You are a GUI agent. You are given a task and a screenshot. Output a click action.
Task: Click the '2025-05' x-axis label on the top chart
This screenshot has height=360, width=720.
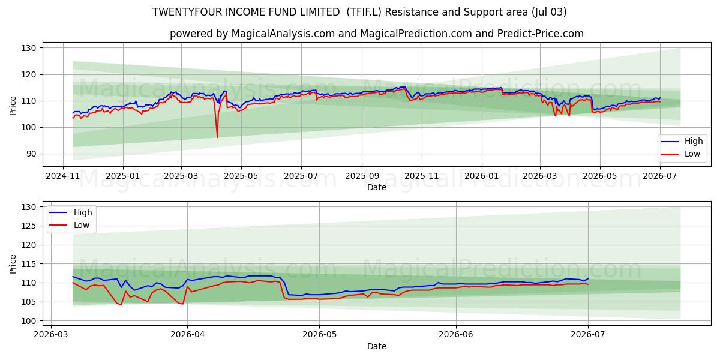(241, 177)
